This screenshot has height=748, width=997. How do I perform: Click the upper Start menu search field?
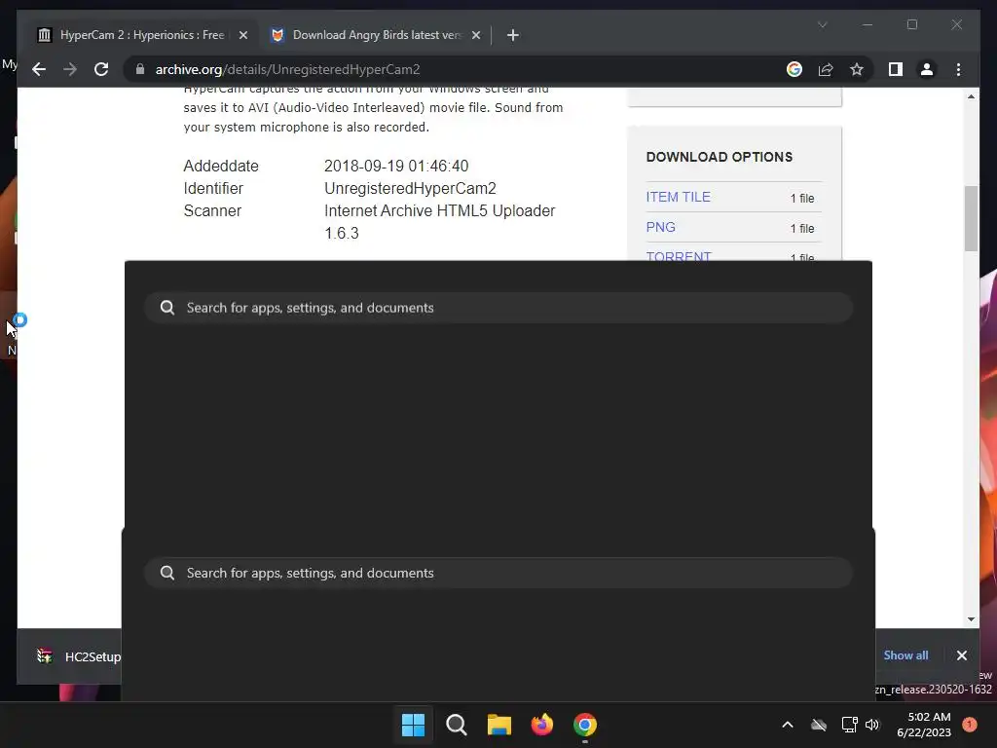point(498,308)
